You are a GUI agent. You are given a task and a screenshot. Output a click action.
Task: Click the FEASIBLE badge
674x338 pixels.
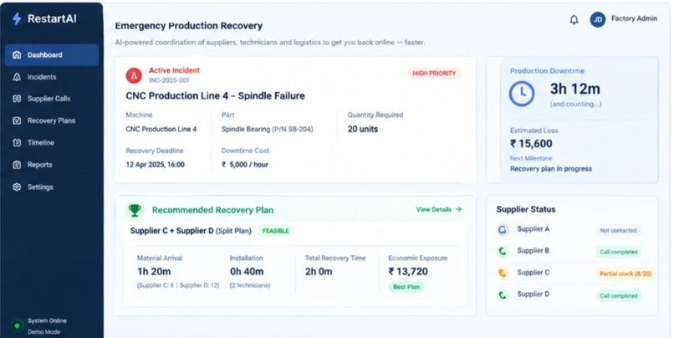pyautogui.click(x=275, y=231)
